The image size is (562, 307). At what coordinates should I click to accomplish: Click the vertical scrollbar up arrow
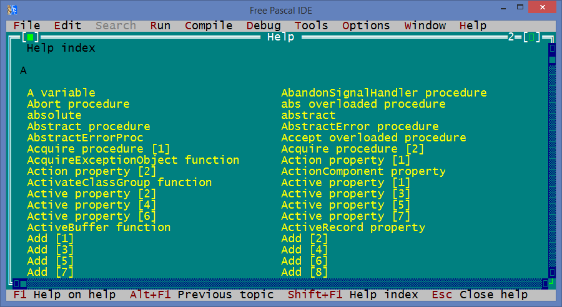click(552, 48)
